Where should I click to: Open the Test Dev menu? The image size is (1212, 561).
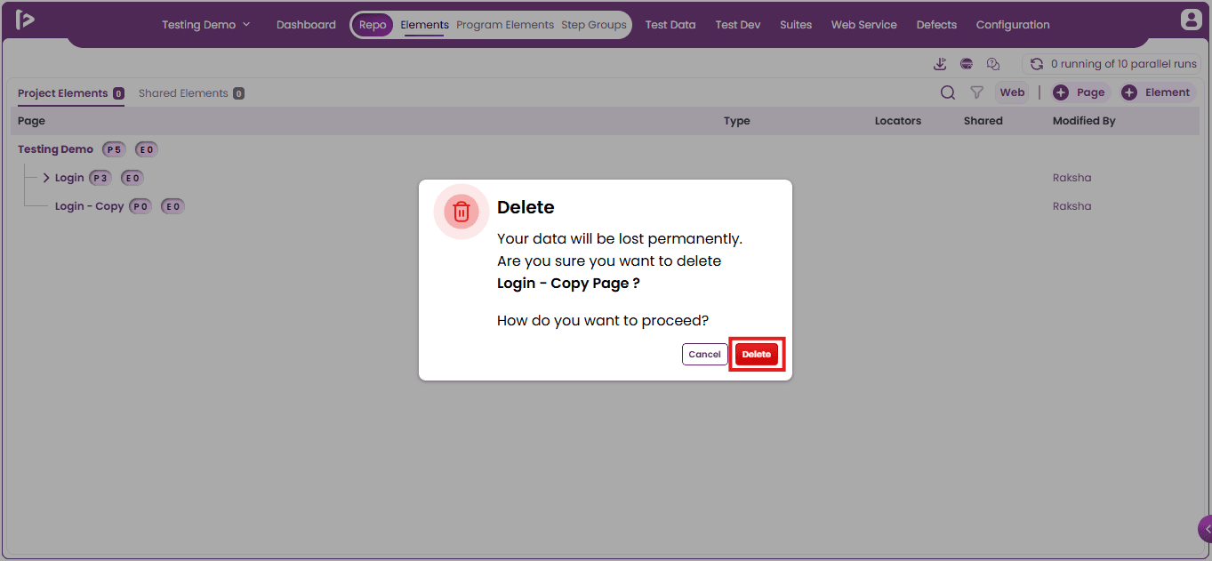tap(738, 25)
